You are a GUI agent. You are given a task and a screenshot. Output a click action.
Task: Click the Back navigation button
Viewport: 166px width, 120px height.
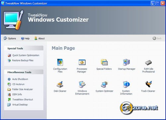(157, 38)
